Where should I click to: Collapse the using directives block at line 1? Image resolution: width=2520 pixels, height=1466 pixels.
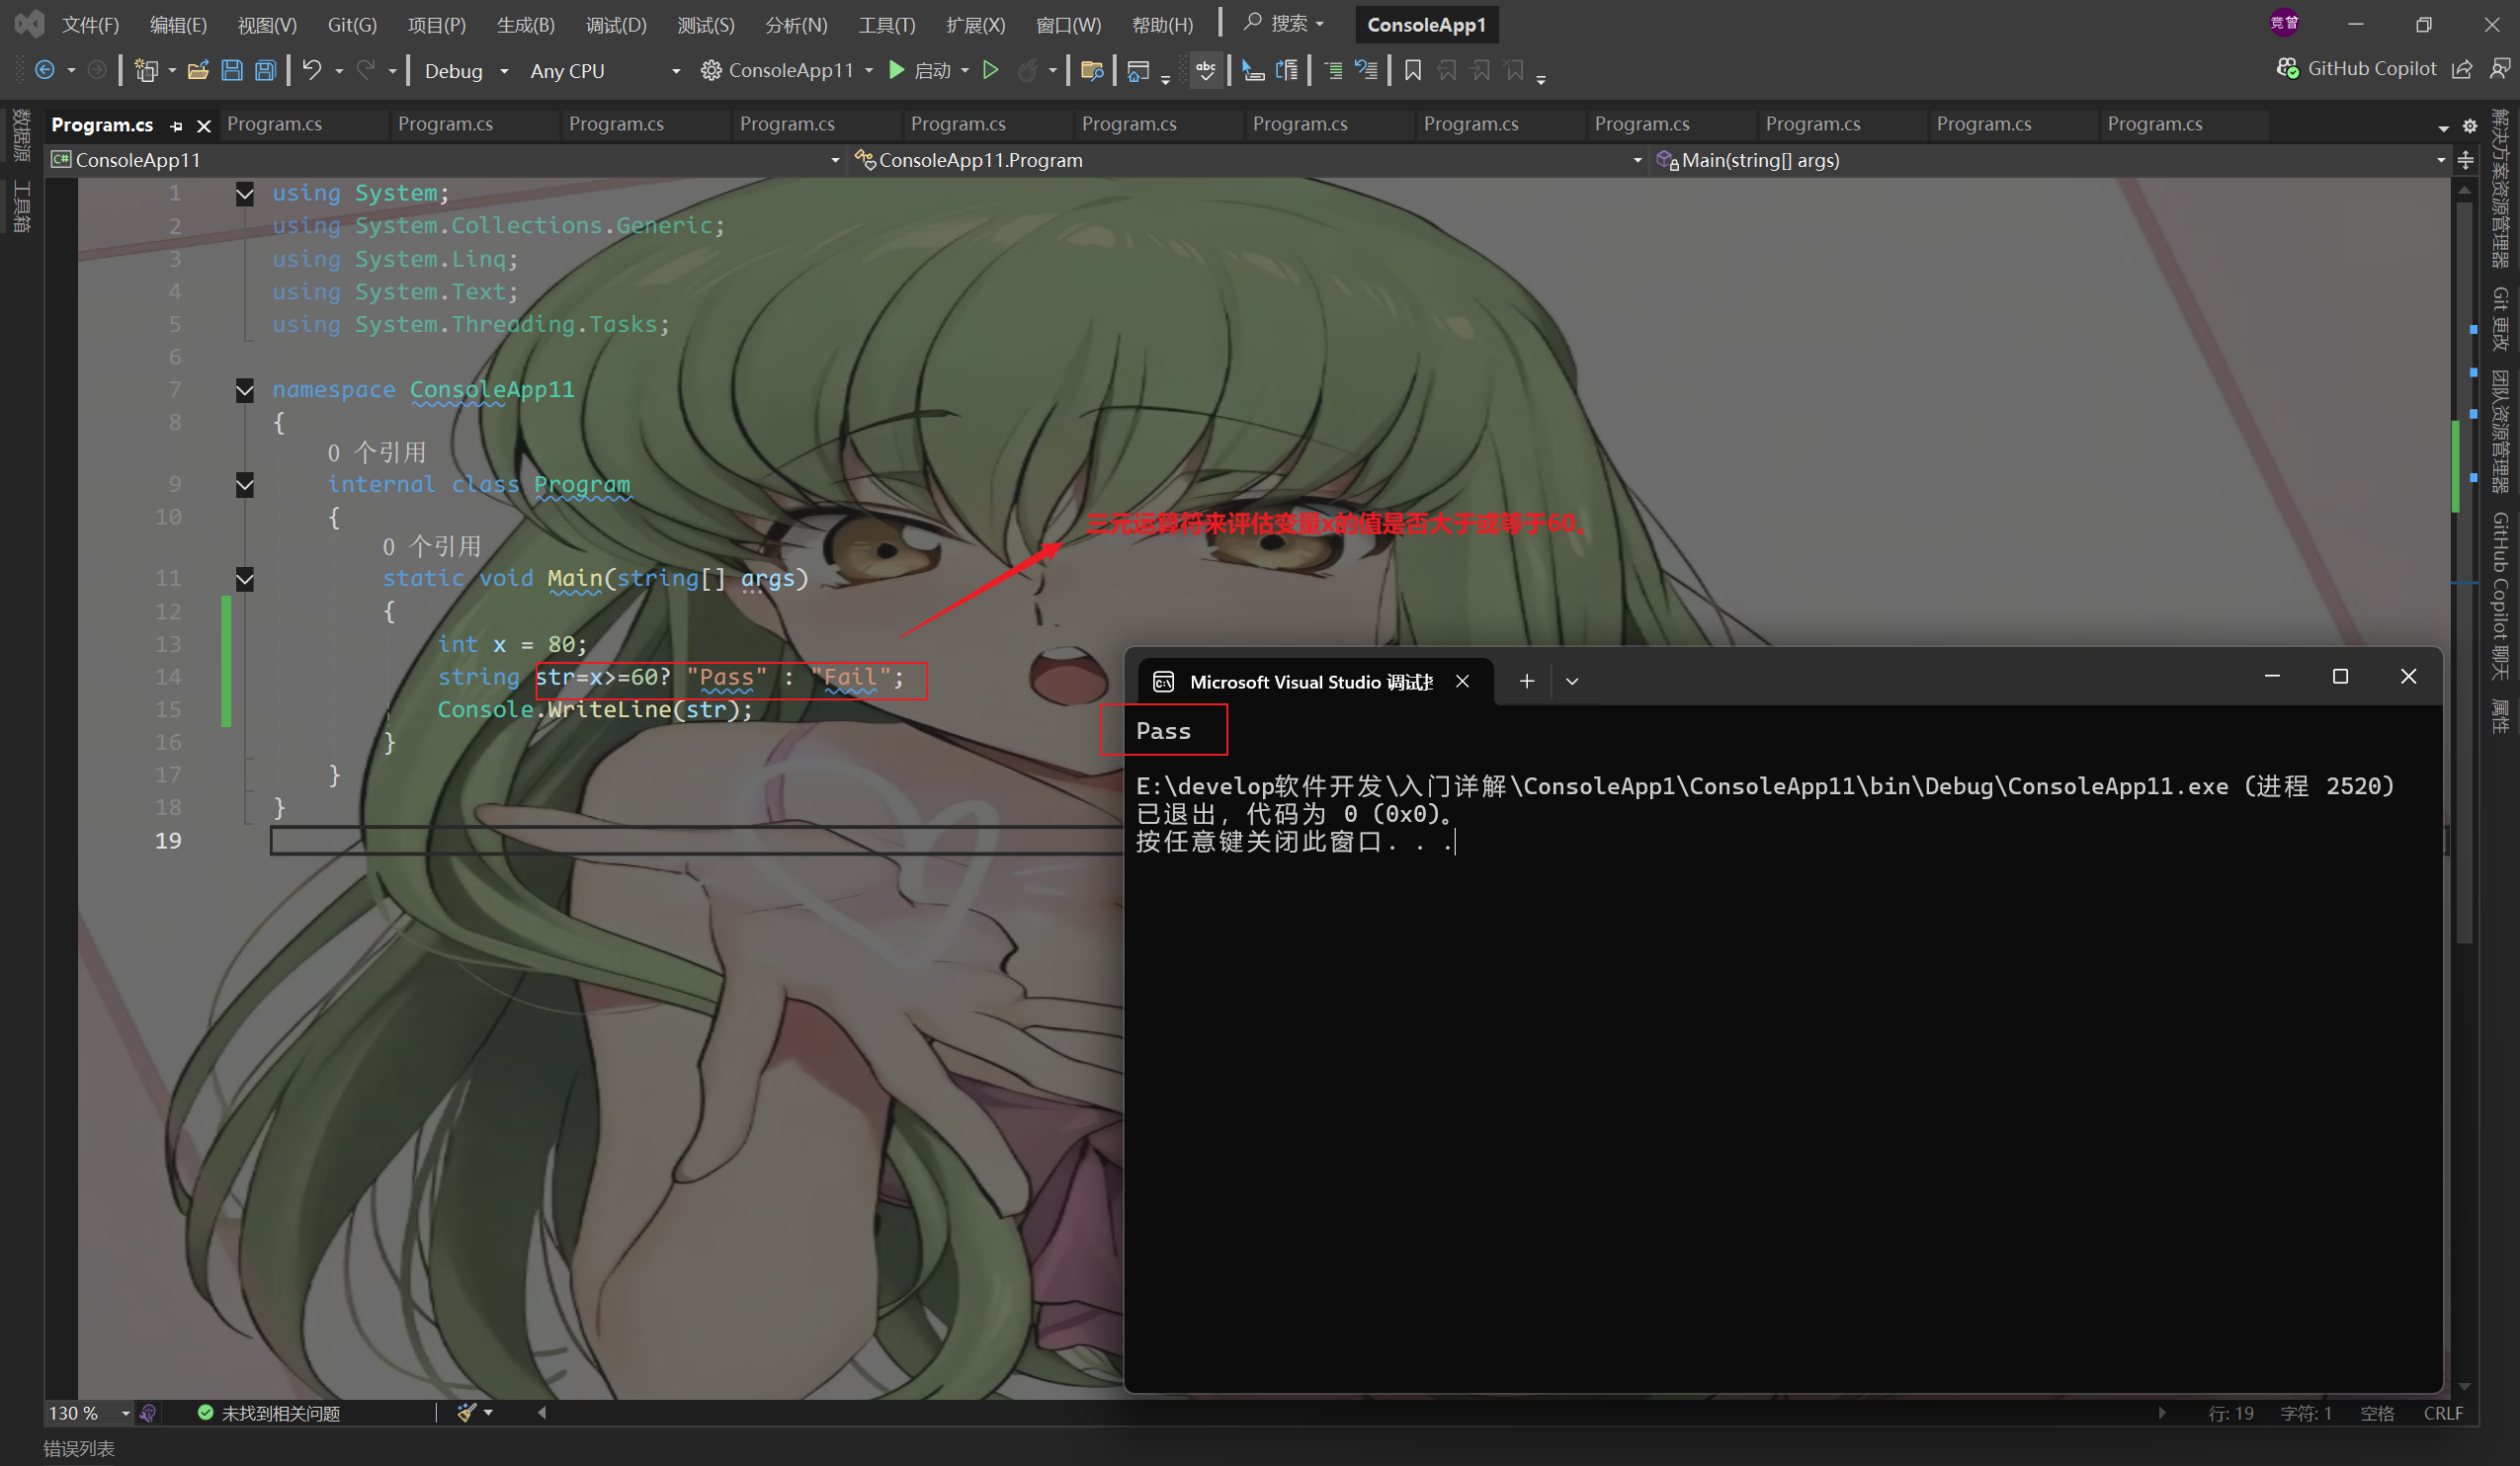click(x=245, y=194)
